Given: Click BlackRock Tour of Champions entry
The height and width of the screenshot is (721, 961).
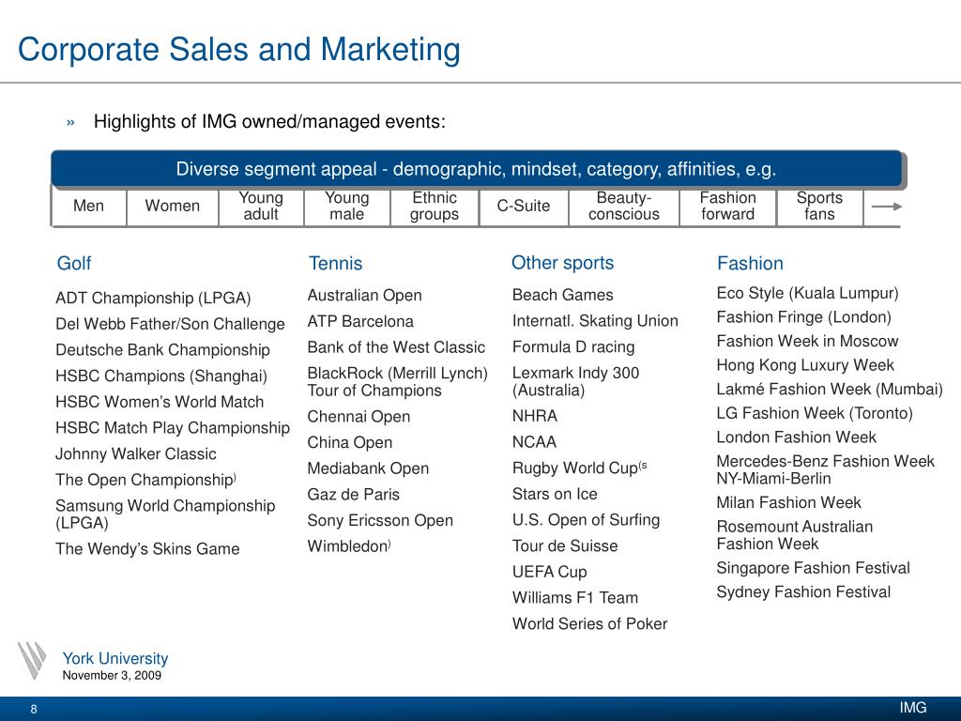Looking at the screenshot, I should tap(397, 382).
